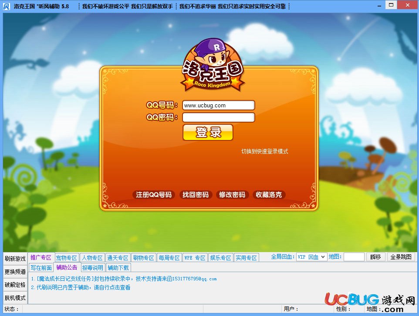Image resolution: width=419 pixels, height=316 pixels.
Task: Open the 娱乐专区 tab
Action: (220, 258)
